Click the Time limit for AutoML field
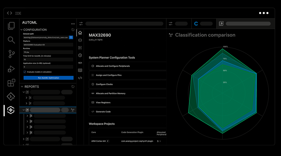Image resolution: width=281 pixels, height=156 pixels. [48, 60]
